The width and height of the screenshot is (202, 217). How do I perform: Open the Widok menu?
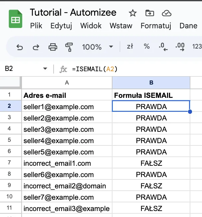coord(91,26)
